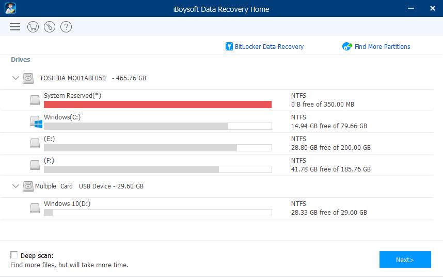Click the Windows 10(D:) usage bar
The height and width of the screenshot is (277, 443).
157,213
